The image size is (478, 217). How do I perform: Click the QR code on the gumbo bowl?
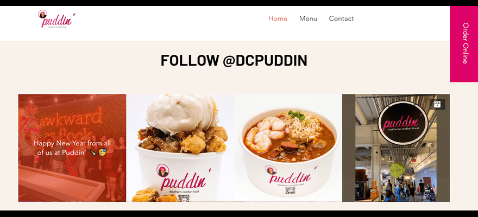(x=290, y=191)
